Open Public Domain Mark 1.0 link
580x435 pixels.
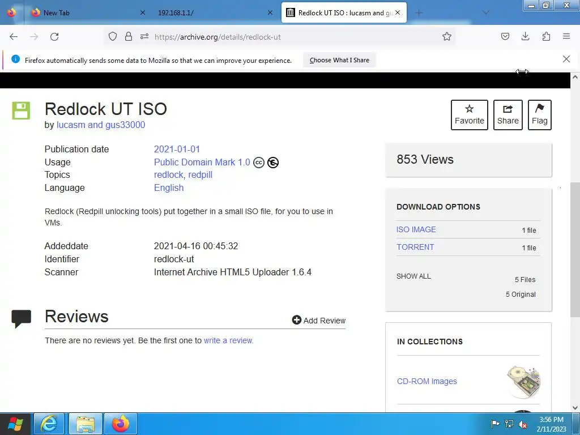point(202,162)
